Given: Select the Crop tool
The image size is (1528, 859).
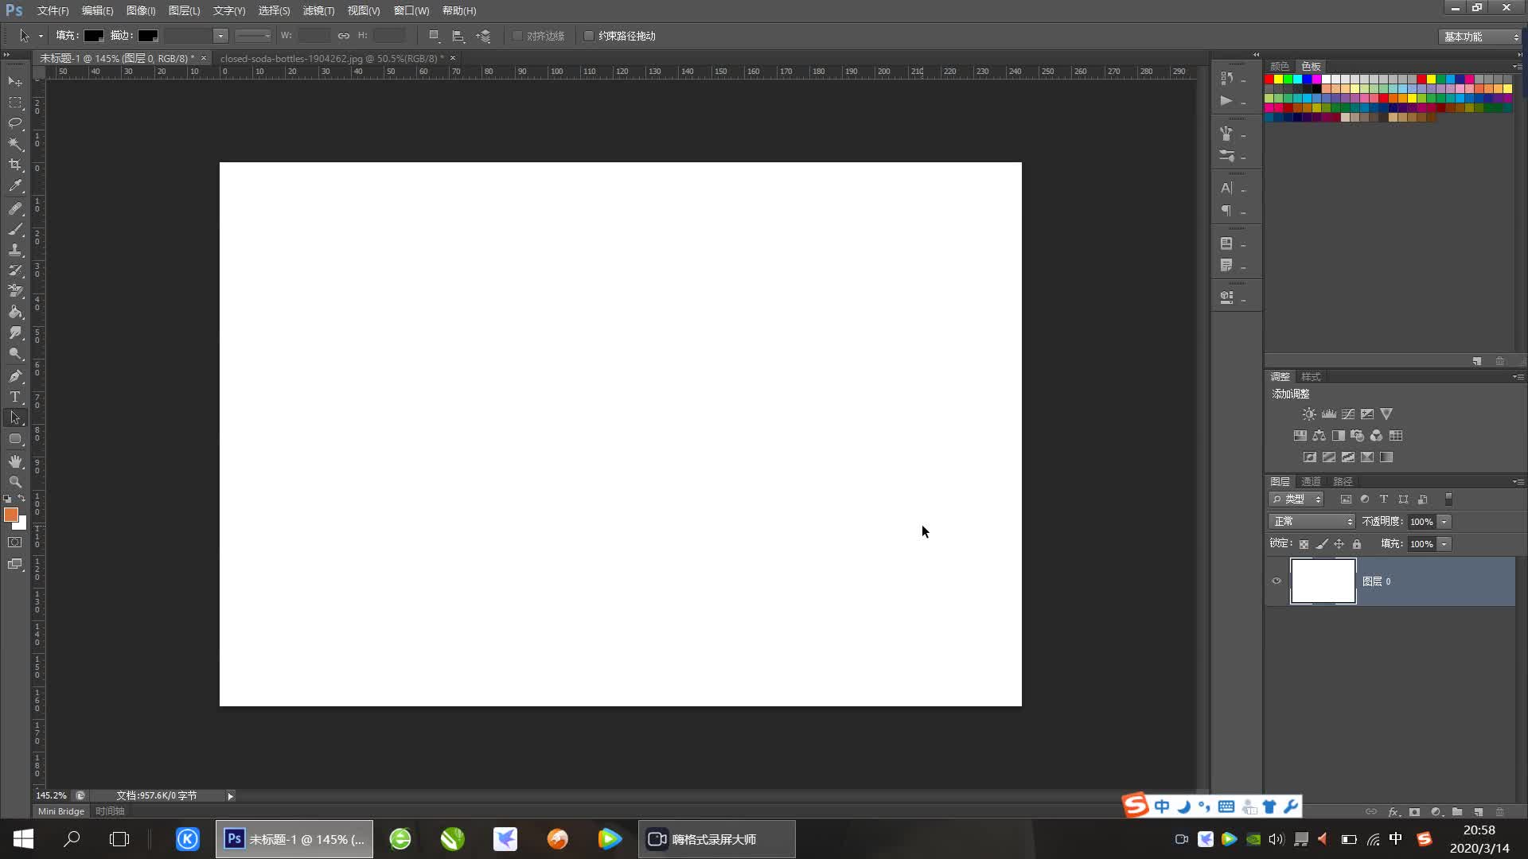Looking at the screenshot, I should tap(15, 165).
